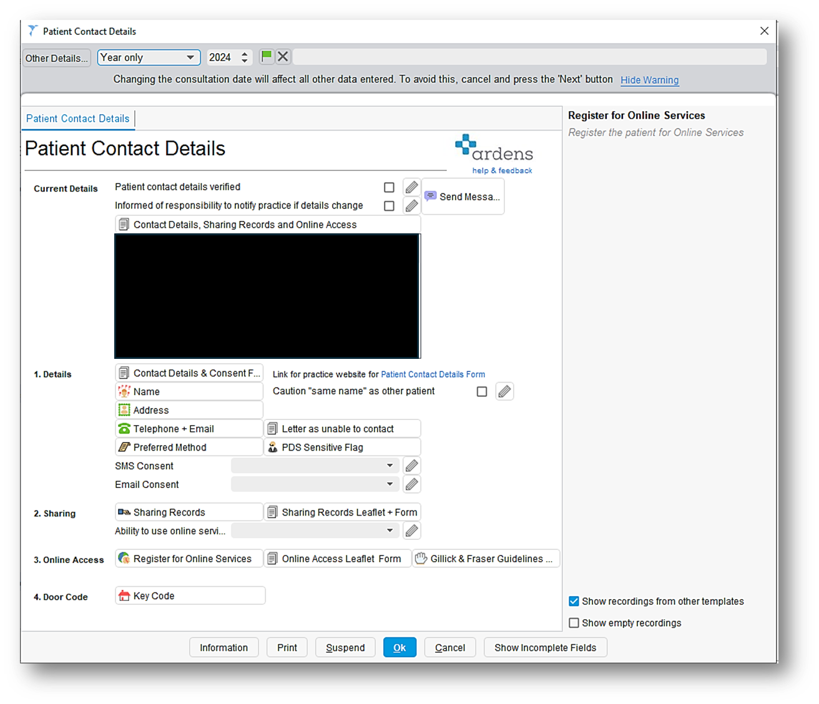Tick Caution same name as other patient checkbox
Viewport: 819px width, 704px height.
481,391
